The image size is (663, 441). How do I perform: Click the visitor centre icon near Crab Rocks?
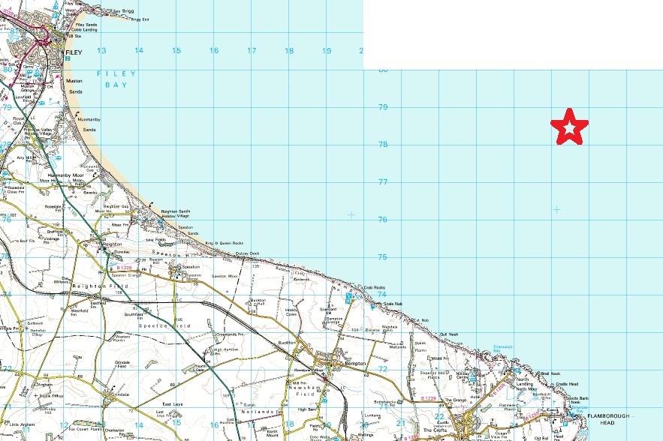(x=348, y=295)
